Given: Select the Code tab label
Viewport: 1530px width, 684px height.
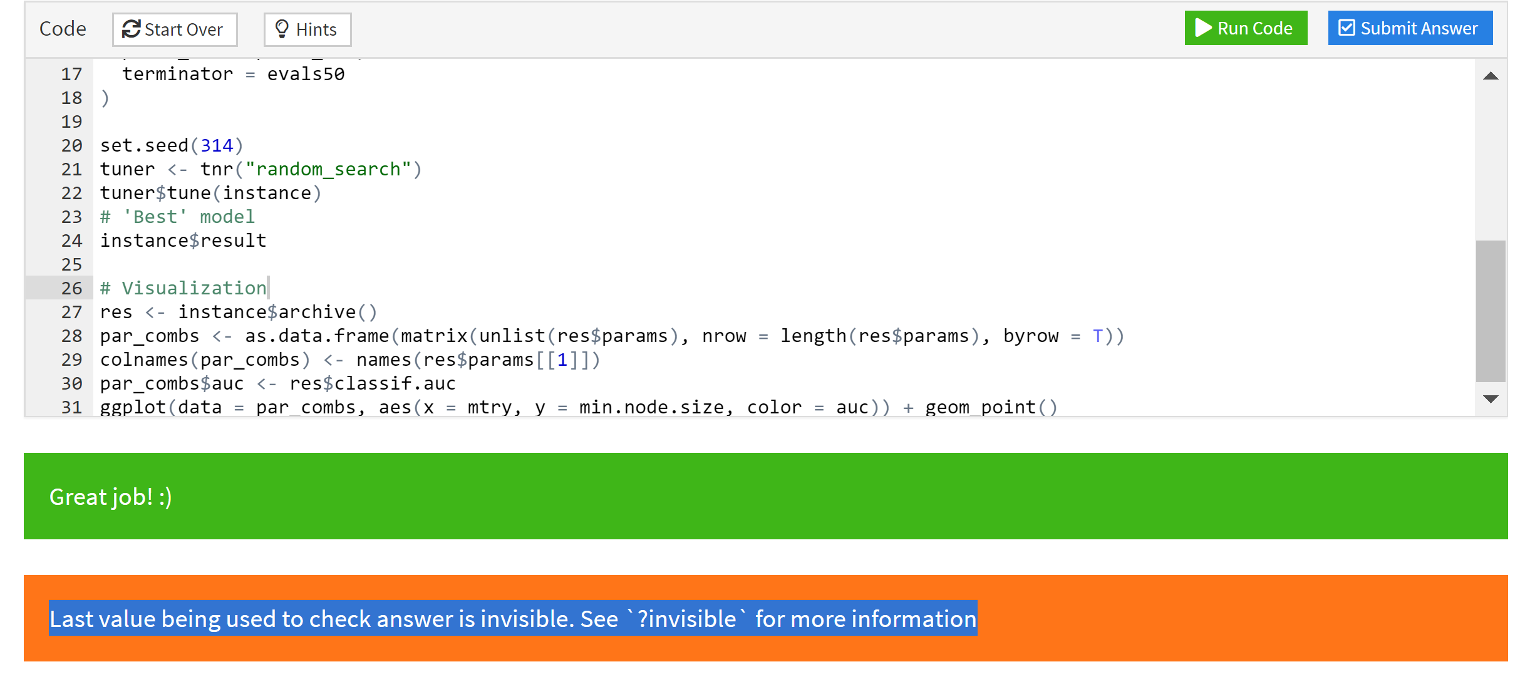Looking at the screenshot, I should (x=63, y=28).
